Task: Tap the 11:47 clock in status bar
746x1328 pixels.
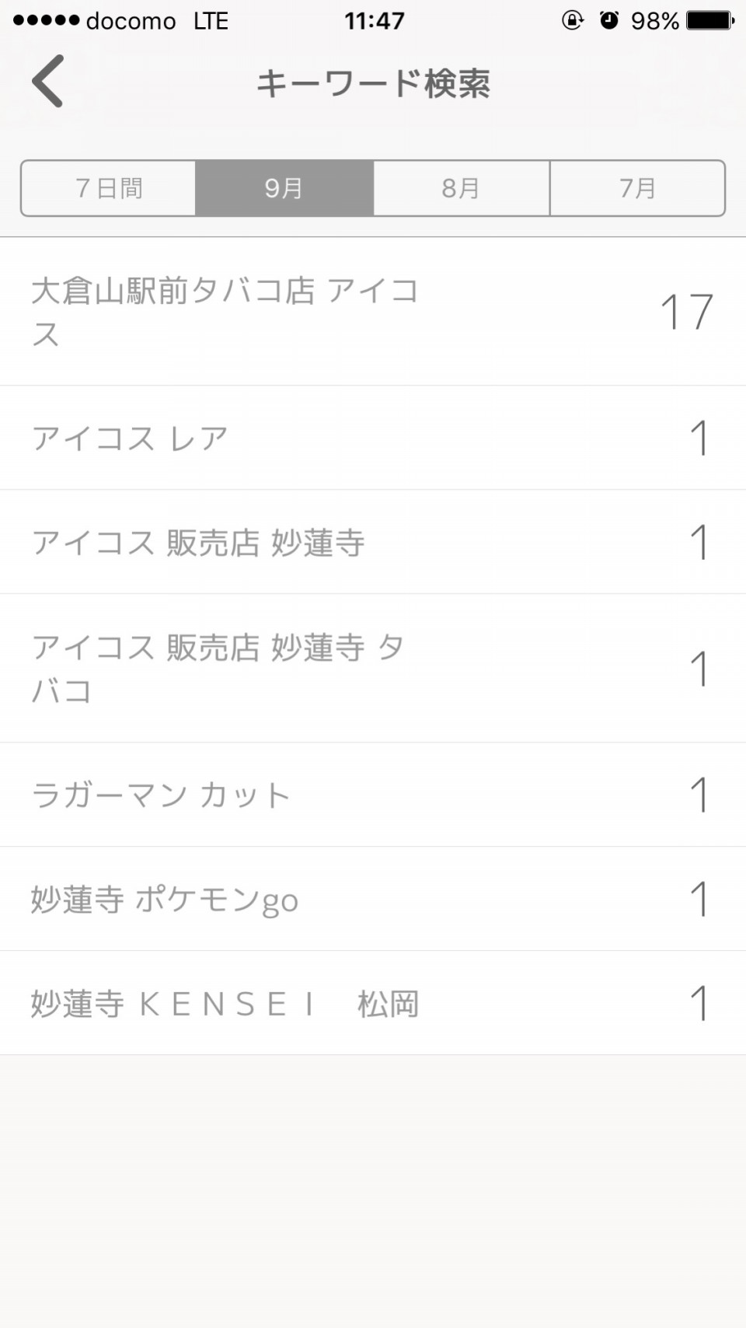Action: (x=375, y=20)
